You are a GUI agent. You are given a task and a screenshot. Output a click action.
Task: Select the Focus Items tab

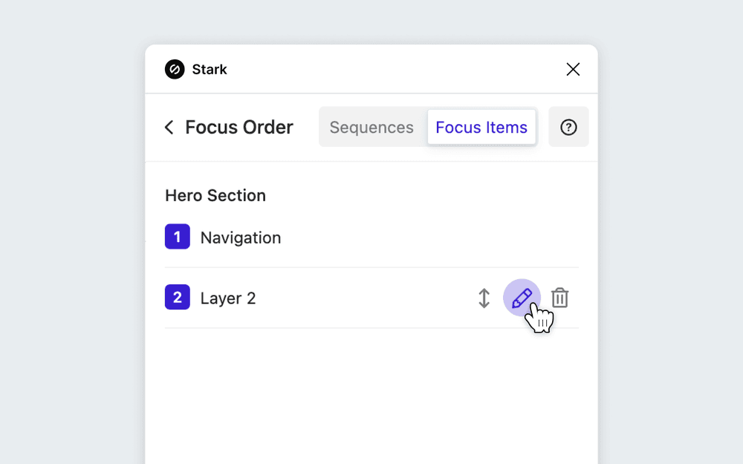[x=481, y=127]
